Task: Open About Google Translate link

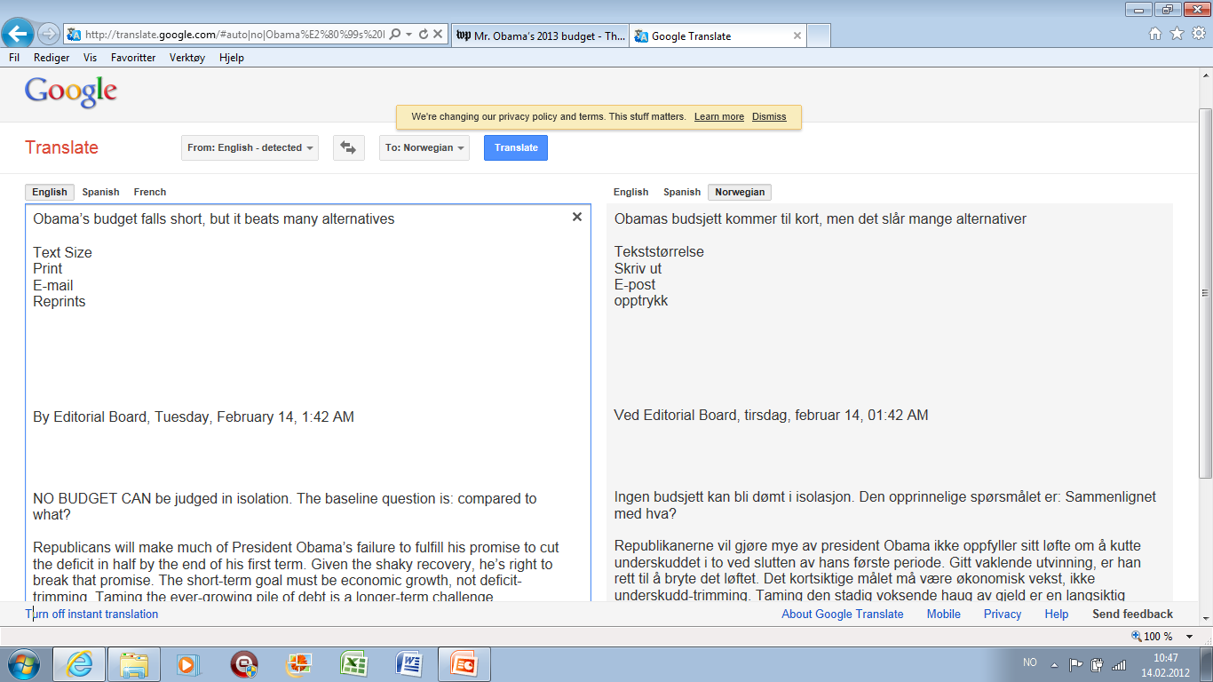Action: (843, 614)
